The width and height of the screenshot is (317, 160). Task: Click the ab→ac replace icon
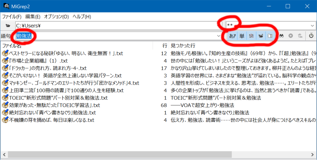click(300, 36)
